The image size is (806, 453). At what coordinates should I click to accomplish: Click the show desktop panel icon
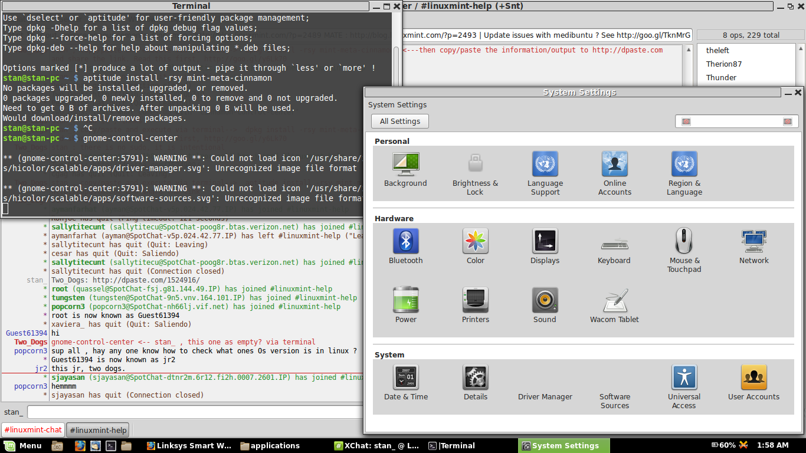tap(57, 446)
